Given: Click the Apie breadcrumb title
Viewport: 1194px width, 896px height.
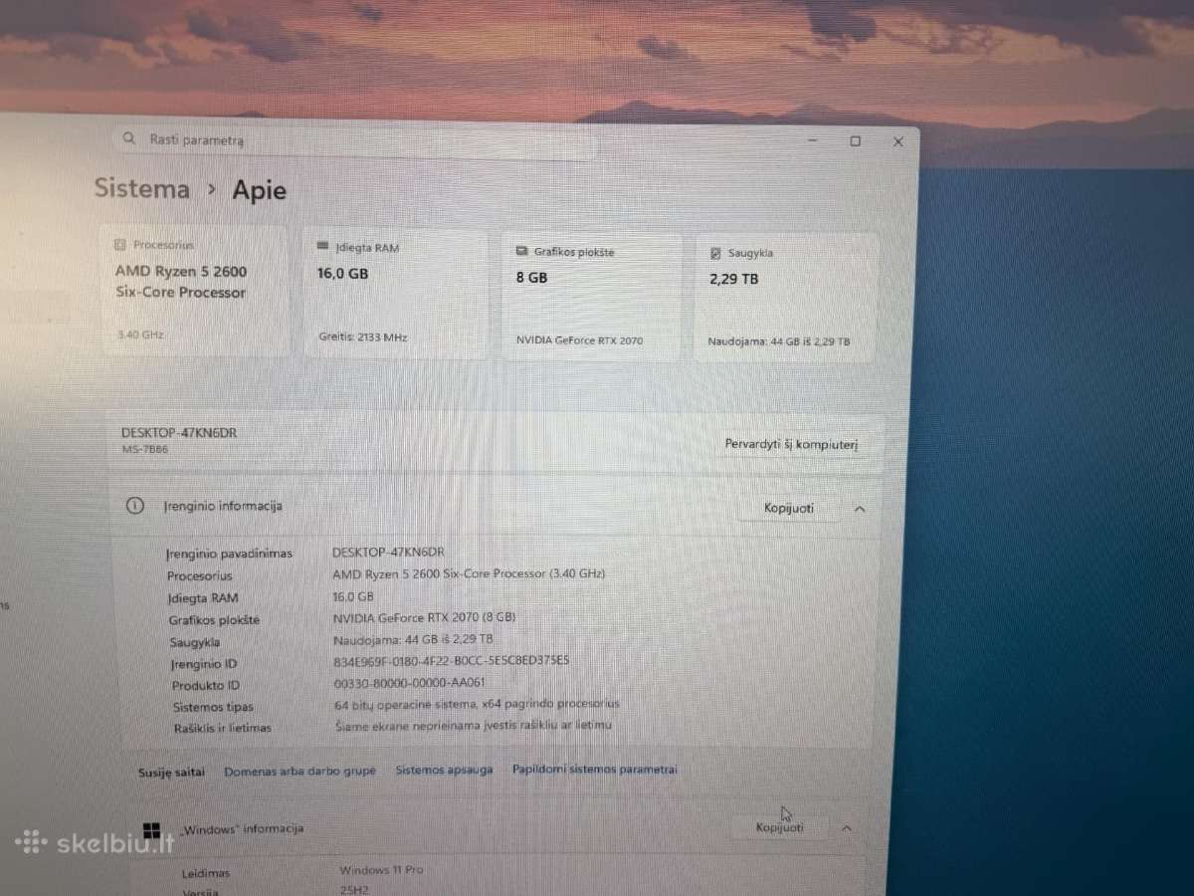Looking at the screenshot, I should [x=260, y=190].
